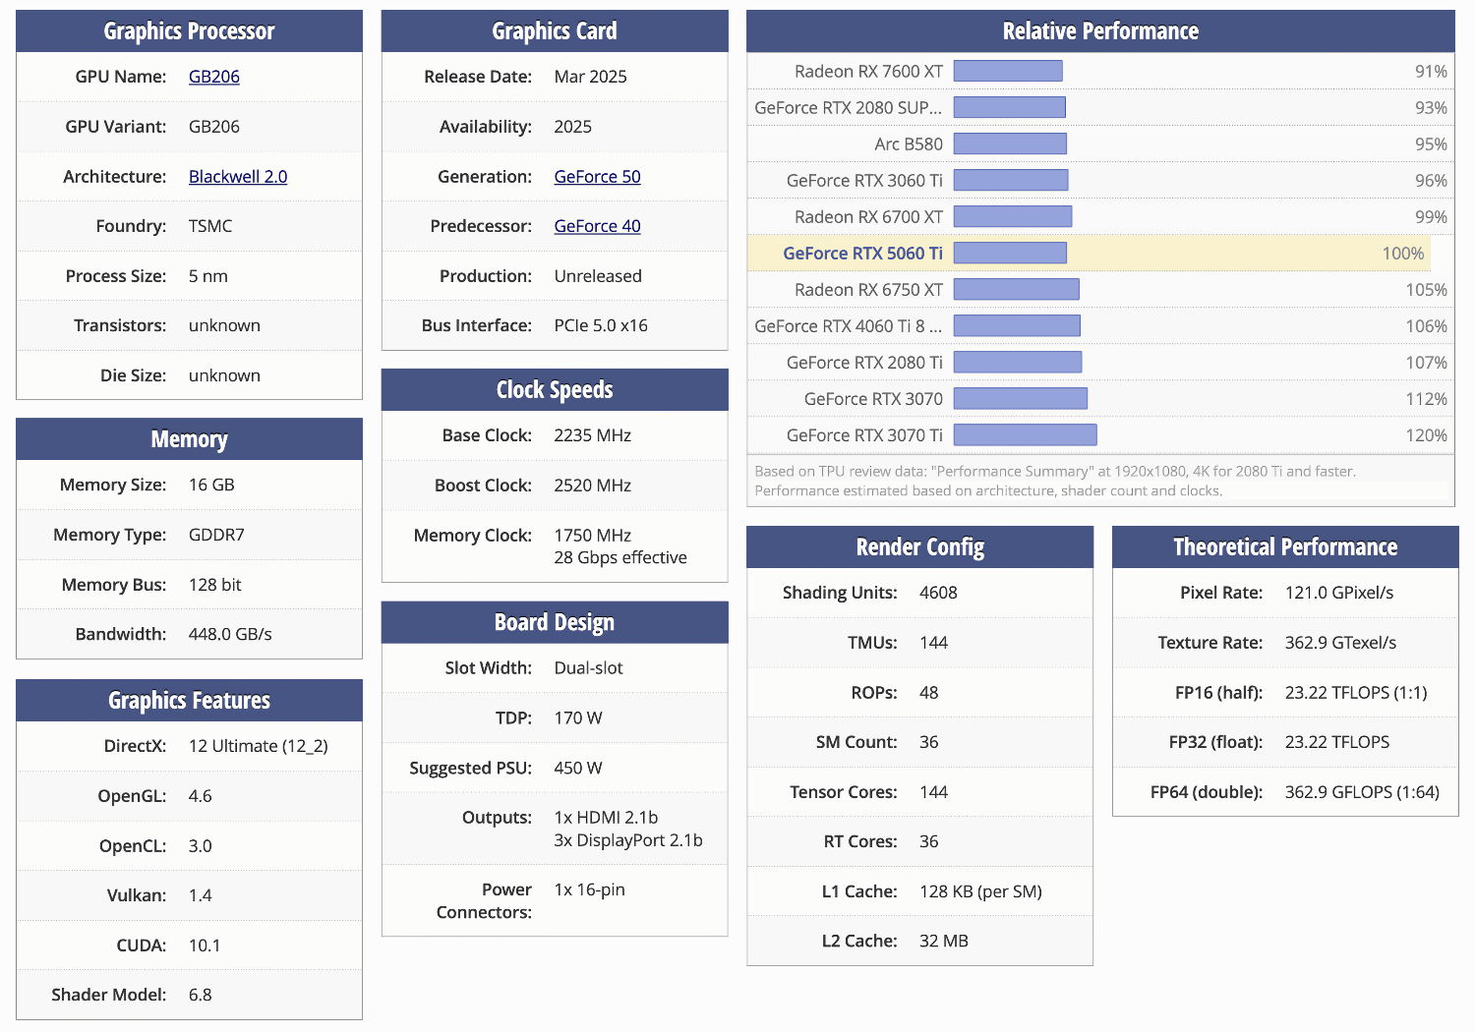The image size is (1475, 1032).
Task: Click the Foundry value TSMC
Action: point(210,226)
